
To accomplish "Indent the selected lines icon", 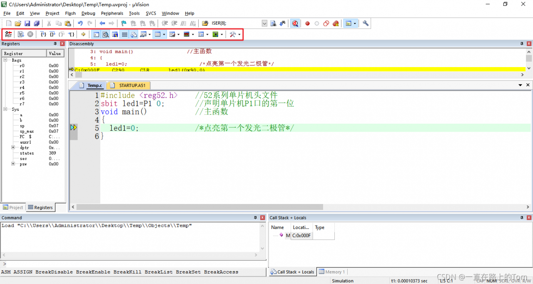I will coord(165,23).
